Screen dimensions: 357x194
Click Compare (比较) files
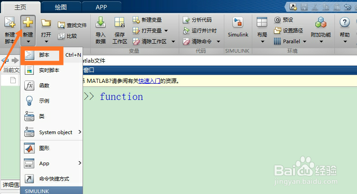click(67, 36)
